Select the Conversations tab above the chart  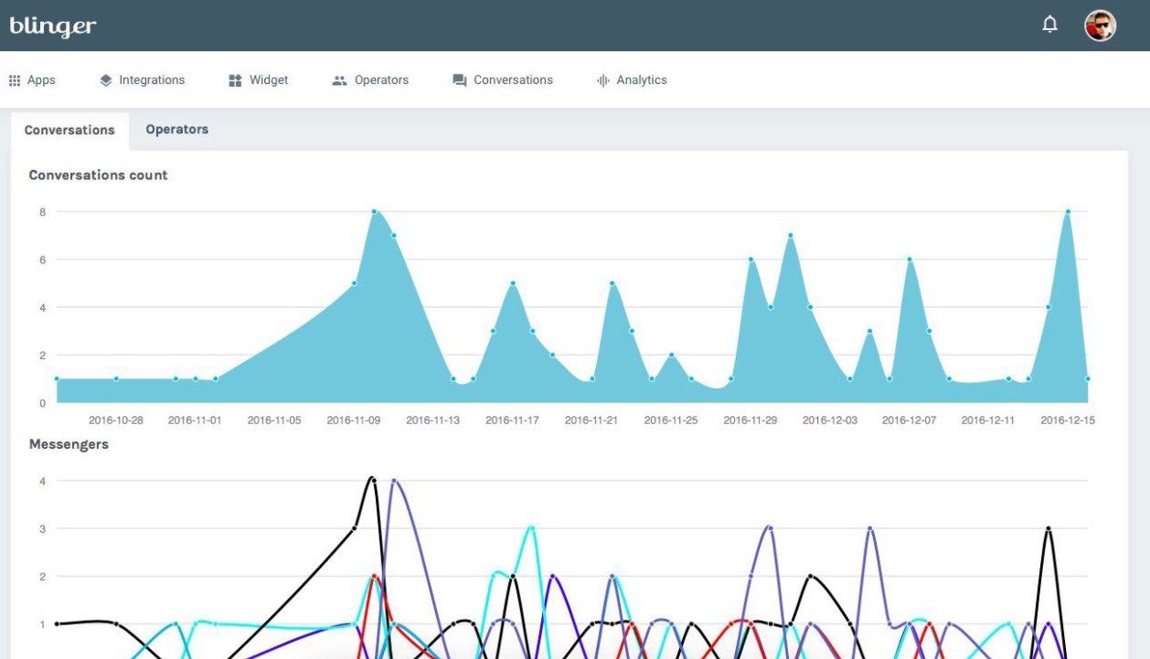pos(69,130)
